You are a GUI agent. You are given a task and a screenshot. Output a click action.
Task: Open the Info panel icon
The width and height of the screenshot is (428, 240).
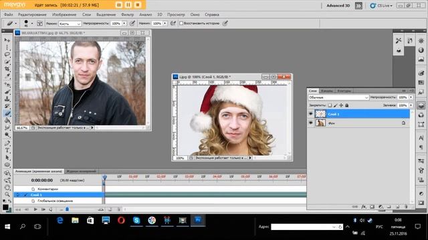click(421, 50)
